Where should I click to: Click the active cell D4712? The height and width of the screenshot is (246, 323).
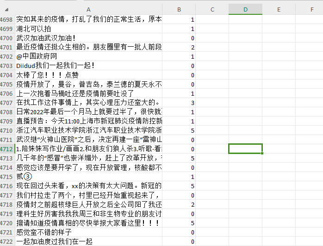click(x=245, y=149)
